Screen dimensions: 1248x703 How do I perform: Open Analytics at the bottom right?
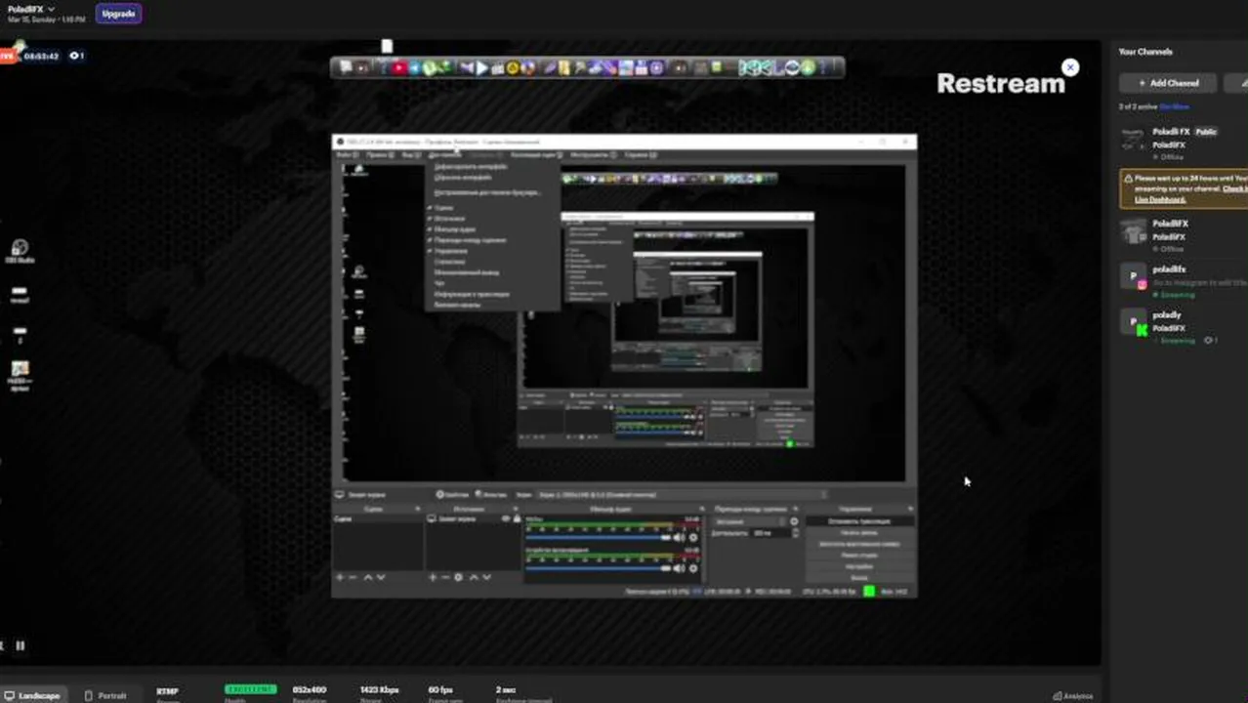click(1073, 696)
